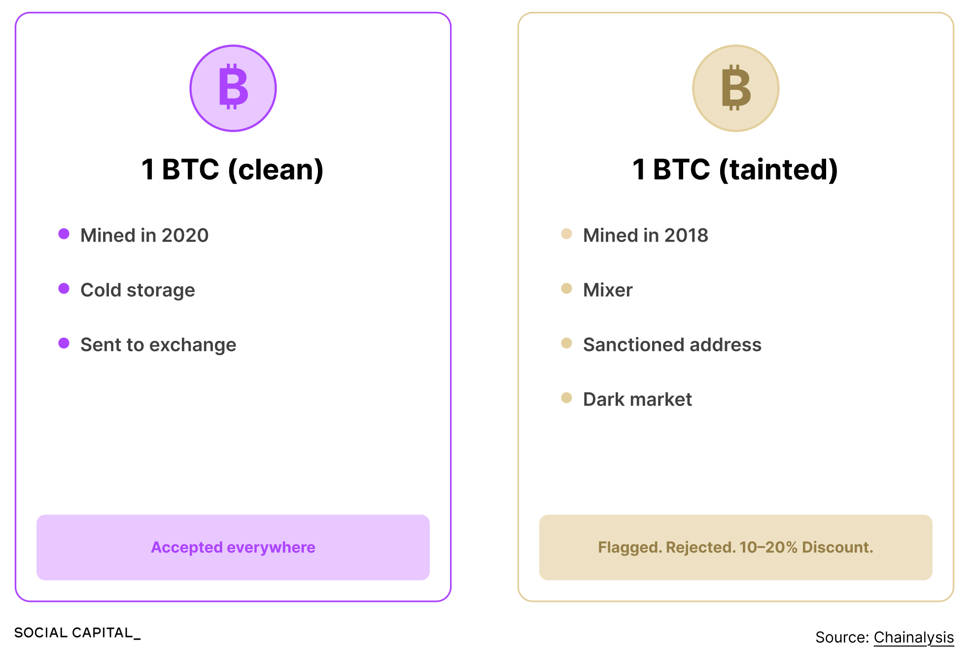The height and width of the screenshot is (661, 972).
Task: Open the Chainalysis source link
Action: coord(914,637)
